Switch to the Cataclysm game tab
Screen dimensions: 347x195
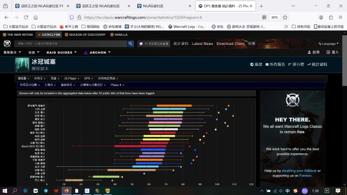[x=49, y=35]
